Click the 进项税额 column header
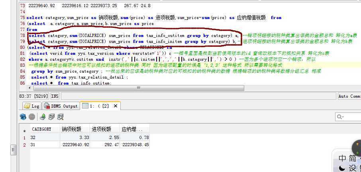The width and height of the screenshot is (361, 172). 105,129
